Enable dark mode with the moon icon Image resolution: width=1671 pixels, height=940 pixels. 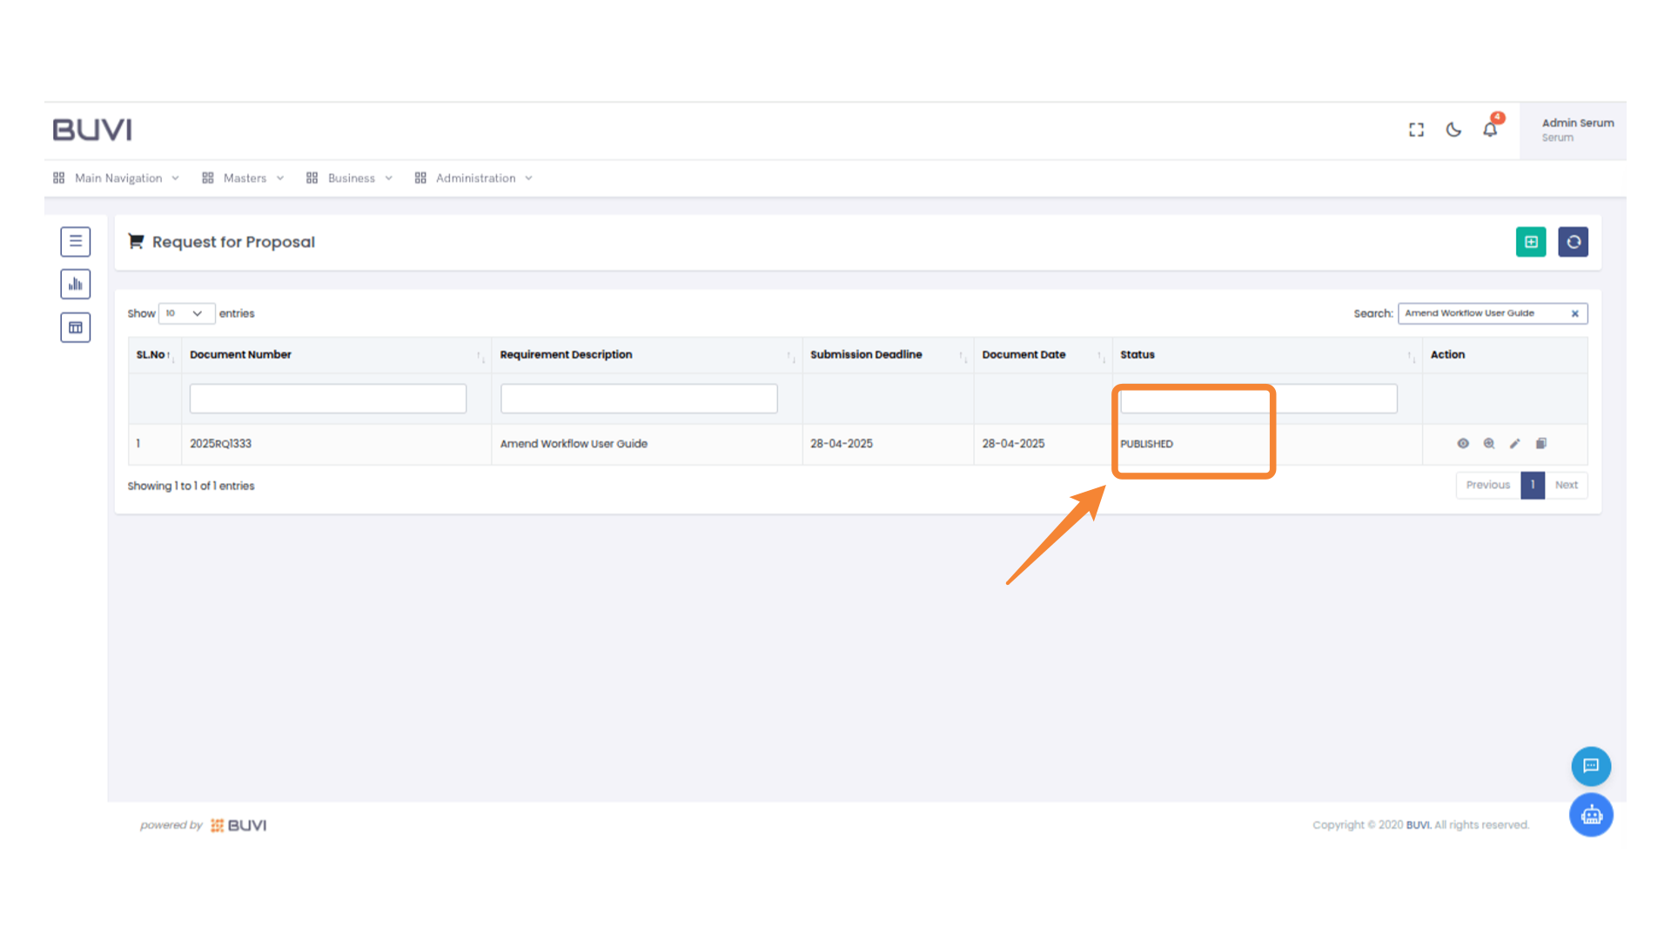pos(1453,129)
